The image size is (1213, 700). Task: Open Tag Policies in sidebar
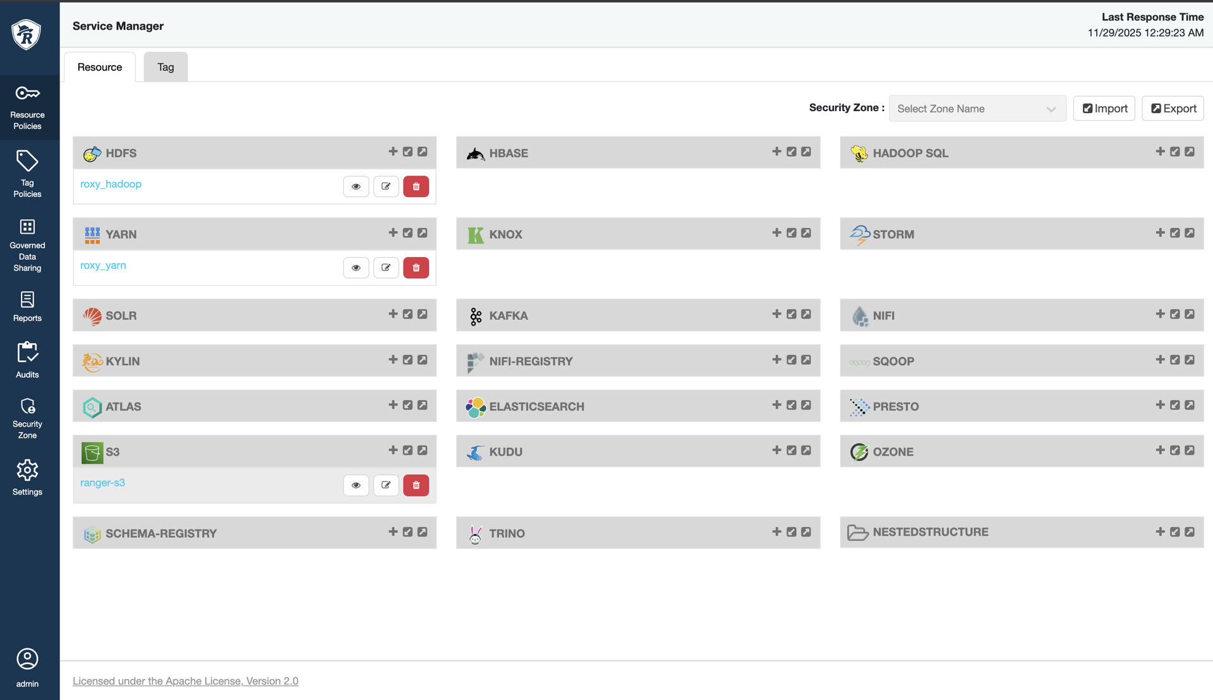(27, 174)
